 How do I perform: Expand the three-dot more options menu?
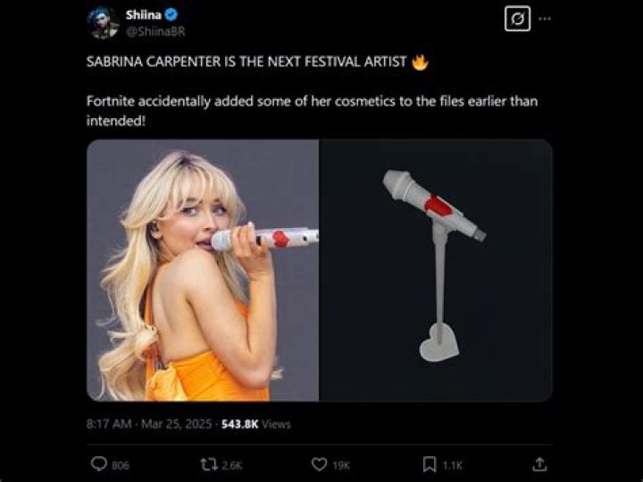click(x=545, y=18)
